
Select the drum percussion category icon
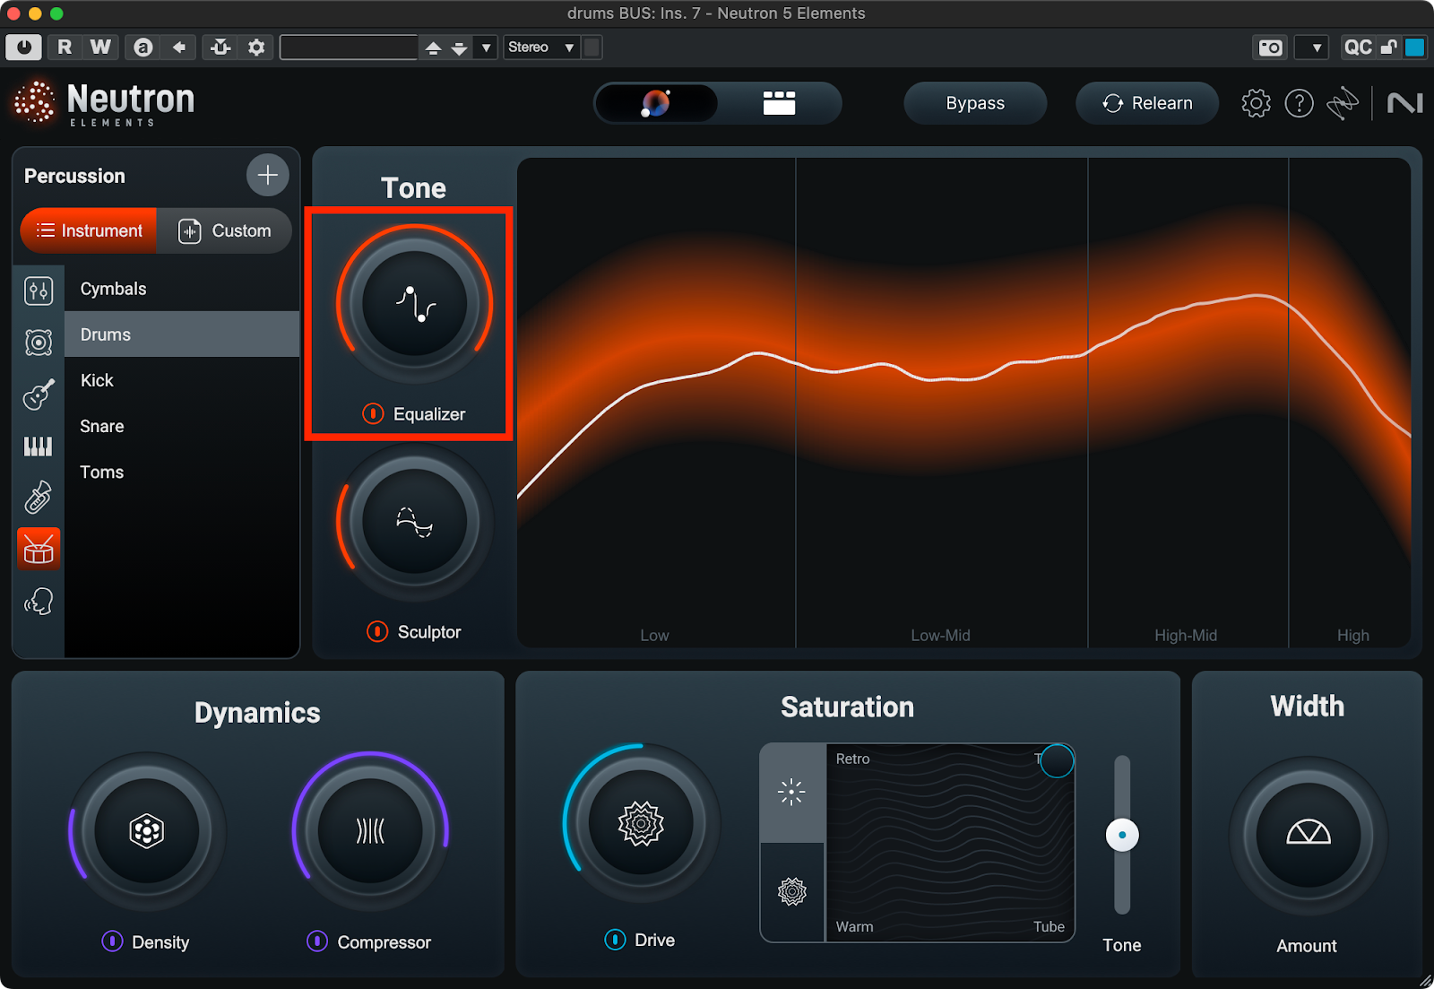coord(39,549)
